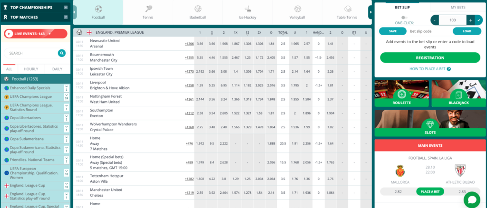The height and width of the screenshot is (208, 487).
Task: Open the Slots casino banner
Action: [430, 123]
